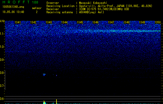Click the 0.8 kHz axis label
163x104 pixels.
2,73
